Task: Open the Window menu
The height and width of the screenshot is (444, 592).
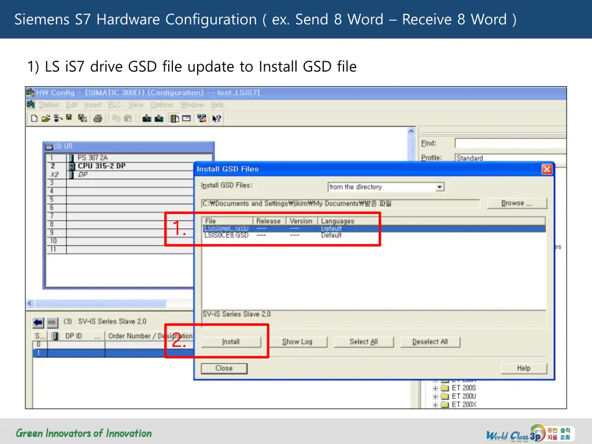Action: [x=192, y=105]
